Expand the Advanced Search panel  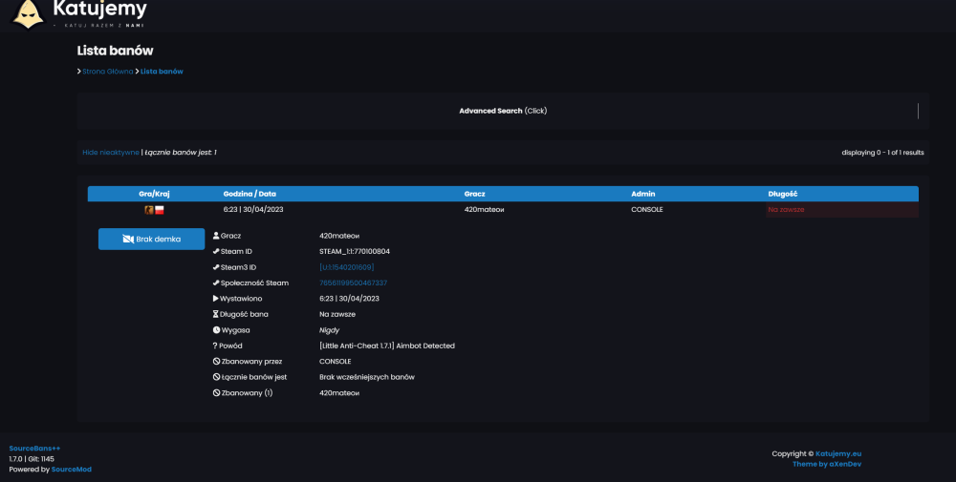(503, 111)
